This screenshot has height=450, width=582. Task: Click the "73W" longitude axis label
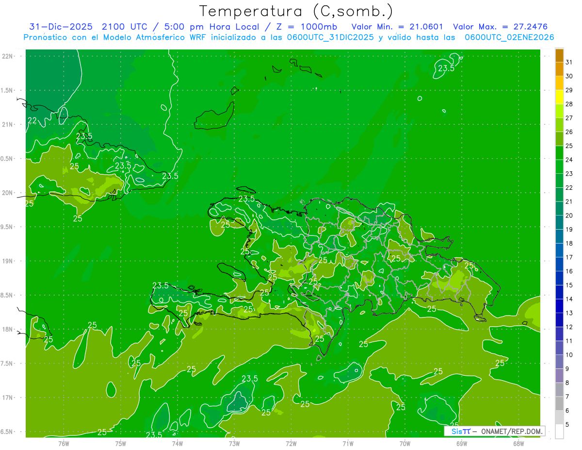[234, 443]
